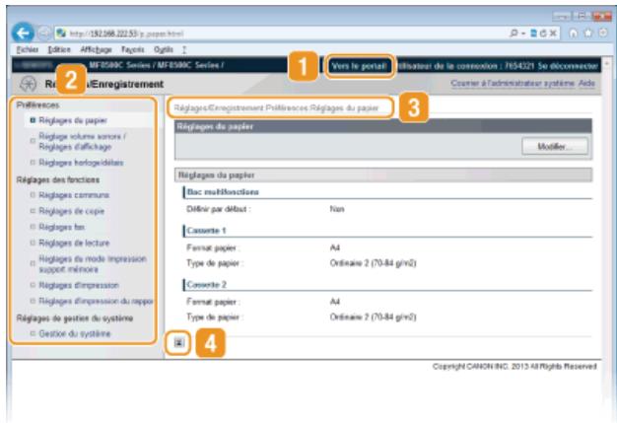The width and height of the screenshot is (617, 423).
Task: Click Cassette 2 Type de papier Ordinaire 2 value
Action: pos(373,317)
